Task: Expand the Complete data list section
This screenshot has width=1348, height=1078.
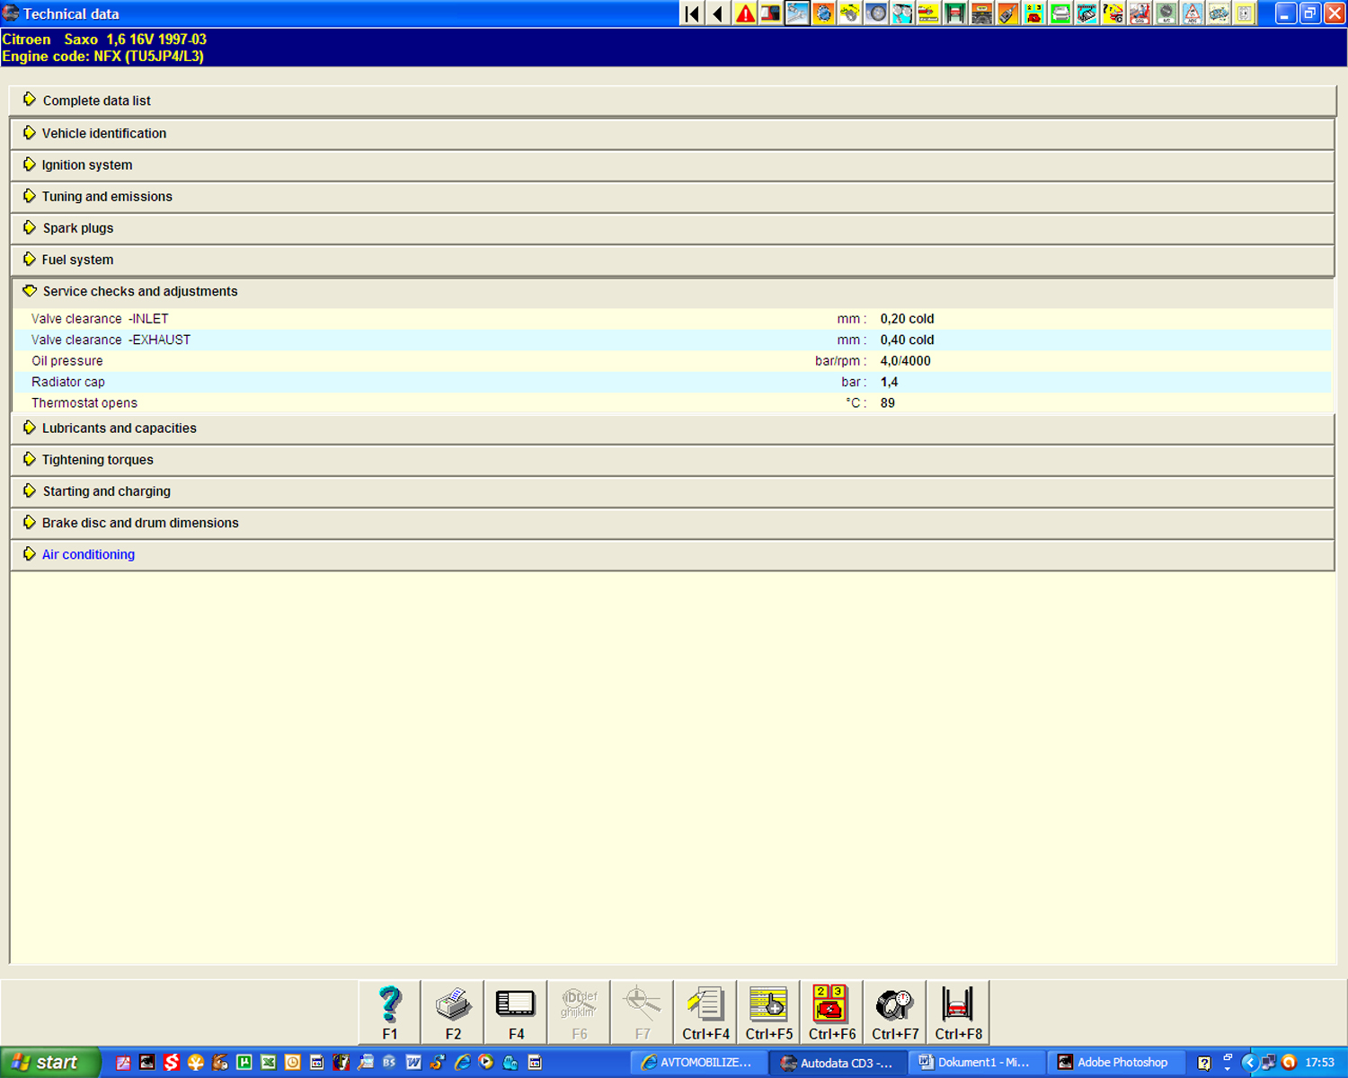Action: point(673,101)
